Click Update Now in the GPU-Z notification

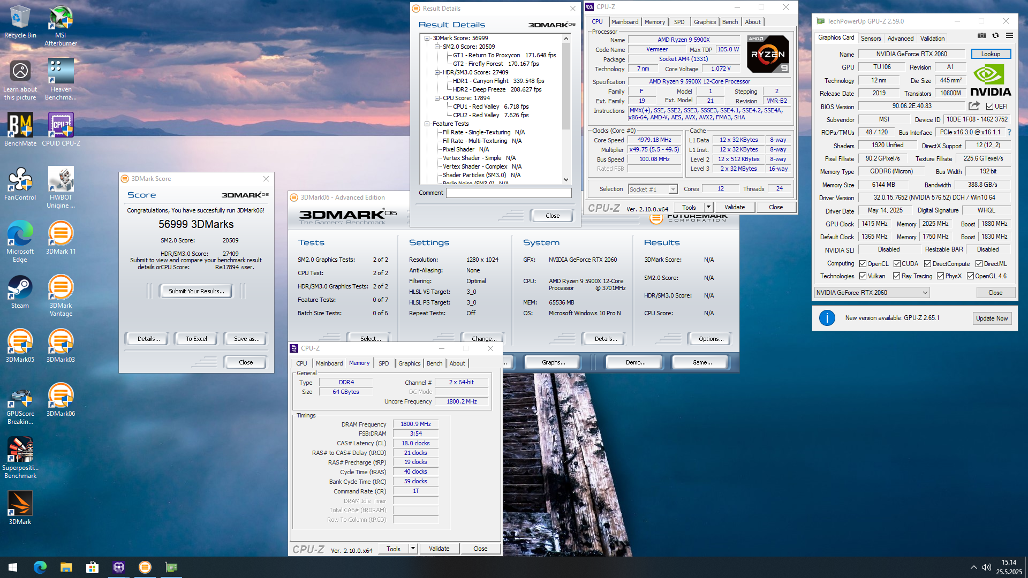[x=992, y=318]
